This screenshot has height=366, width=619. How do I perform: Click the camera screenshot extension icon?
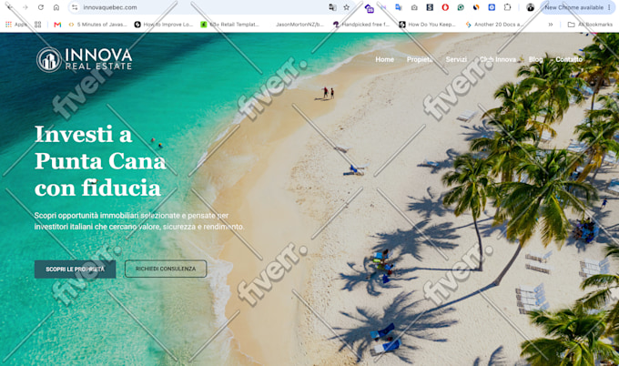(x=414, y=7)
